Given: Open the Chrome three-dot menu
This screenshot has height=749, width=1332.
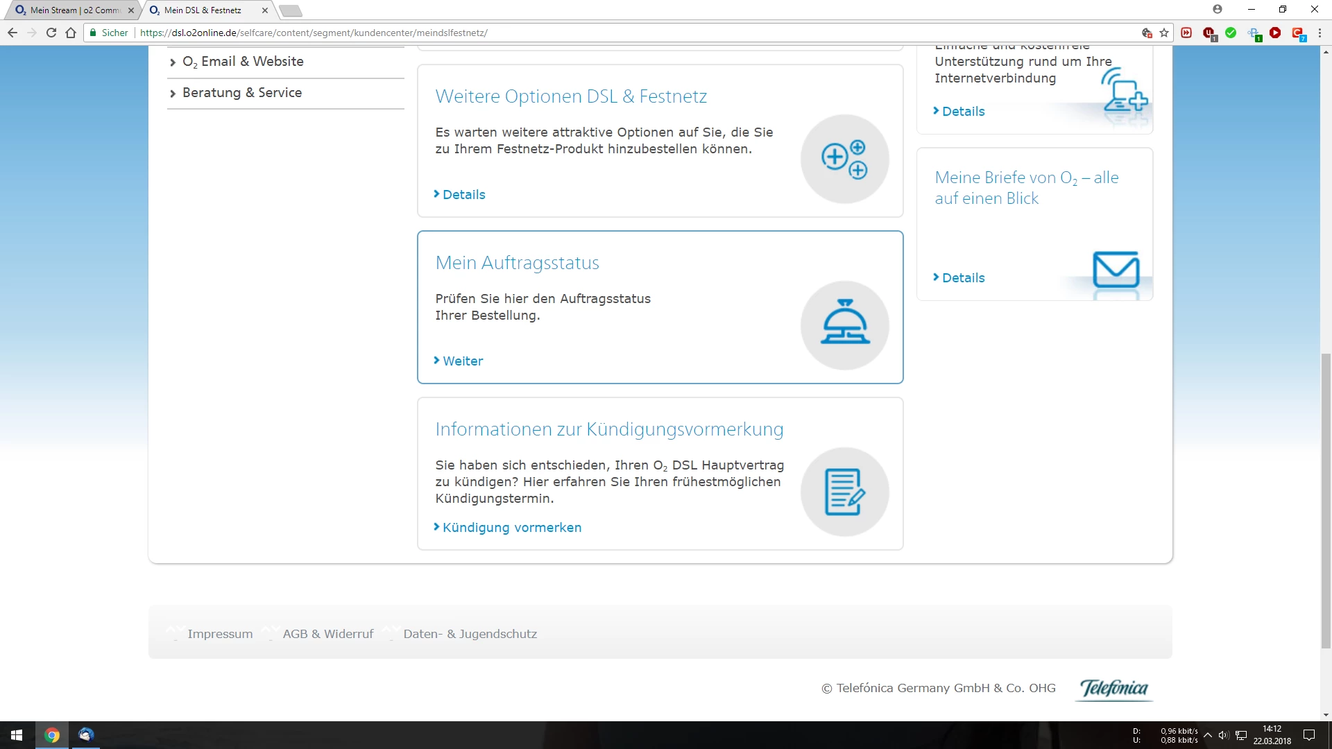Looking at the screenshot, I should click(x=1320, y=33).
